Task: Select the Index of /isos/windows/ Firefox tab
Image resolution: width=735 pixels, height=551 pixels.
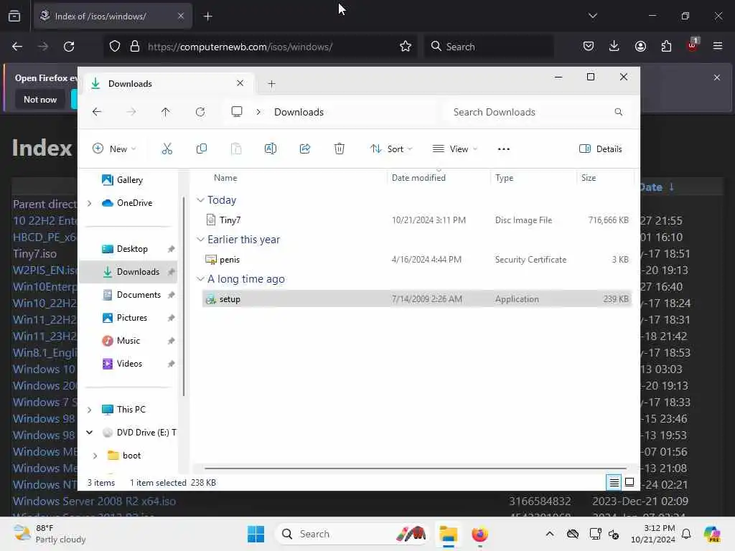Action: click(113, 16)
